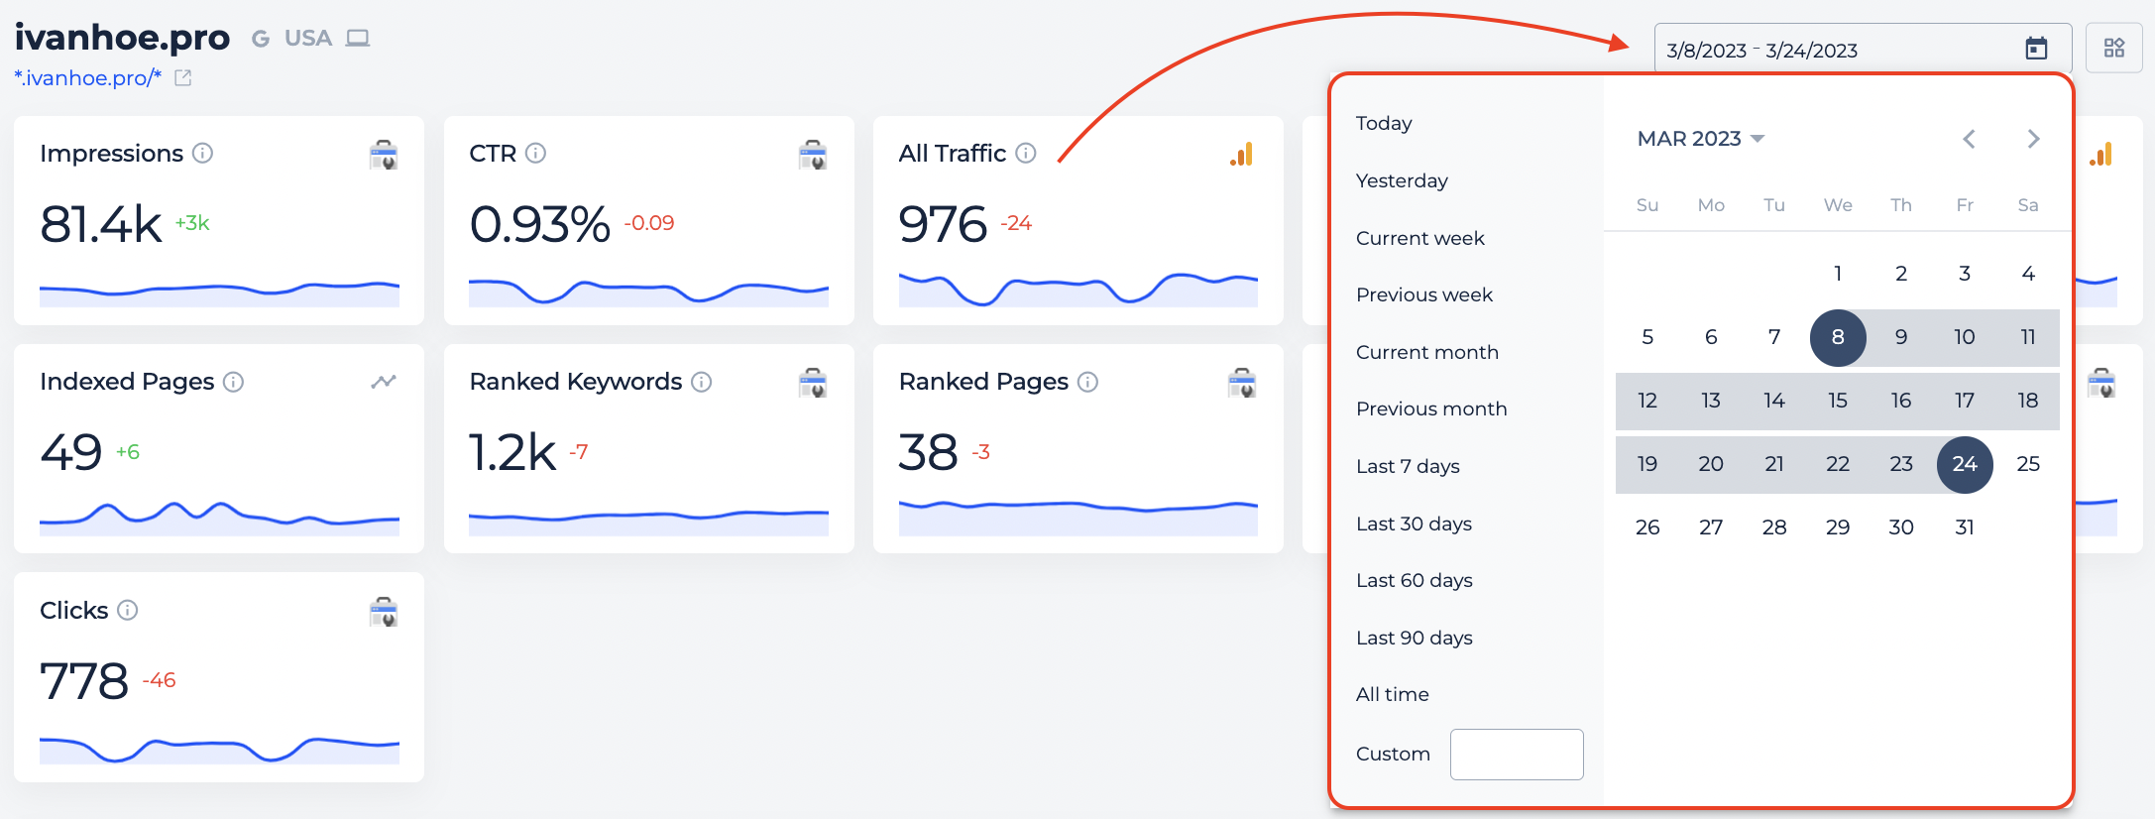Open the *.ivanhoe.pro/* link
The width and height of the screenshot is (2155, 819).
pyautogui.click(x=87, y=77)
